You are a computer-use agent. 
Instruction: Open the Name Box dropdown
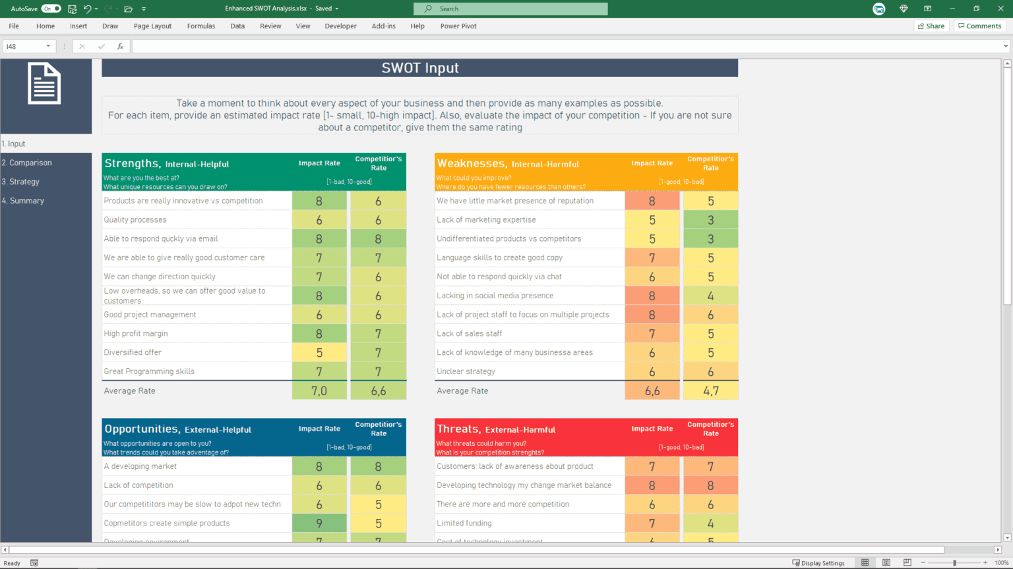(x=47, y=47)
